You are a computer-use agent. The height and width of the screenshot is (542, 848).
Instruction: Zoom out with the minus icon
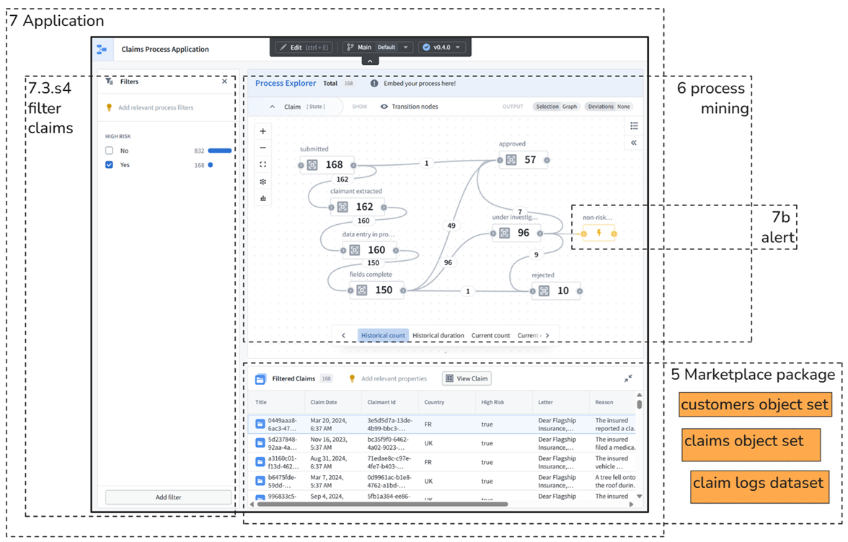[262, 148]
